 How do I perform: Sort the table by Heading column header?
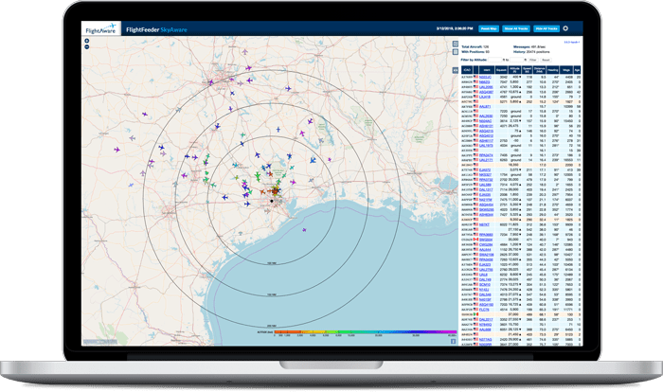[547, 69]
